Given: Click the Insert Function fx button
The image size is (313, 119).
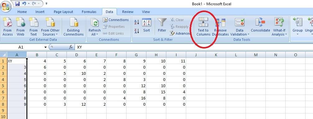Looking at the screenshot, I should (71, 47).
